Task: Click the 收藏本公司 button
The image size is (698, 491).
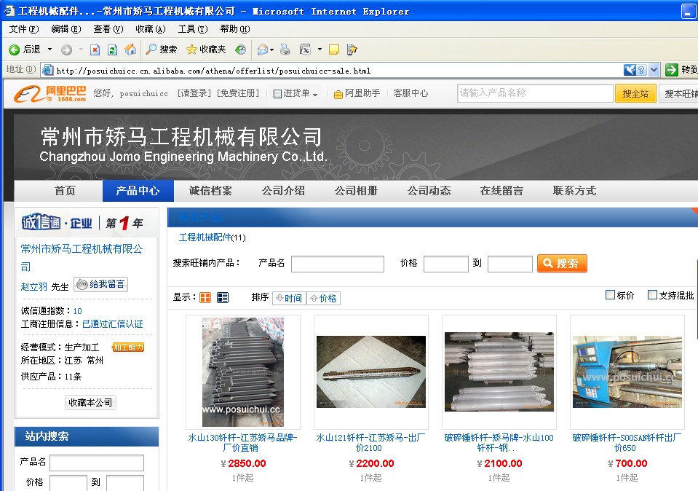Action: click(x=90, y=402)
